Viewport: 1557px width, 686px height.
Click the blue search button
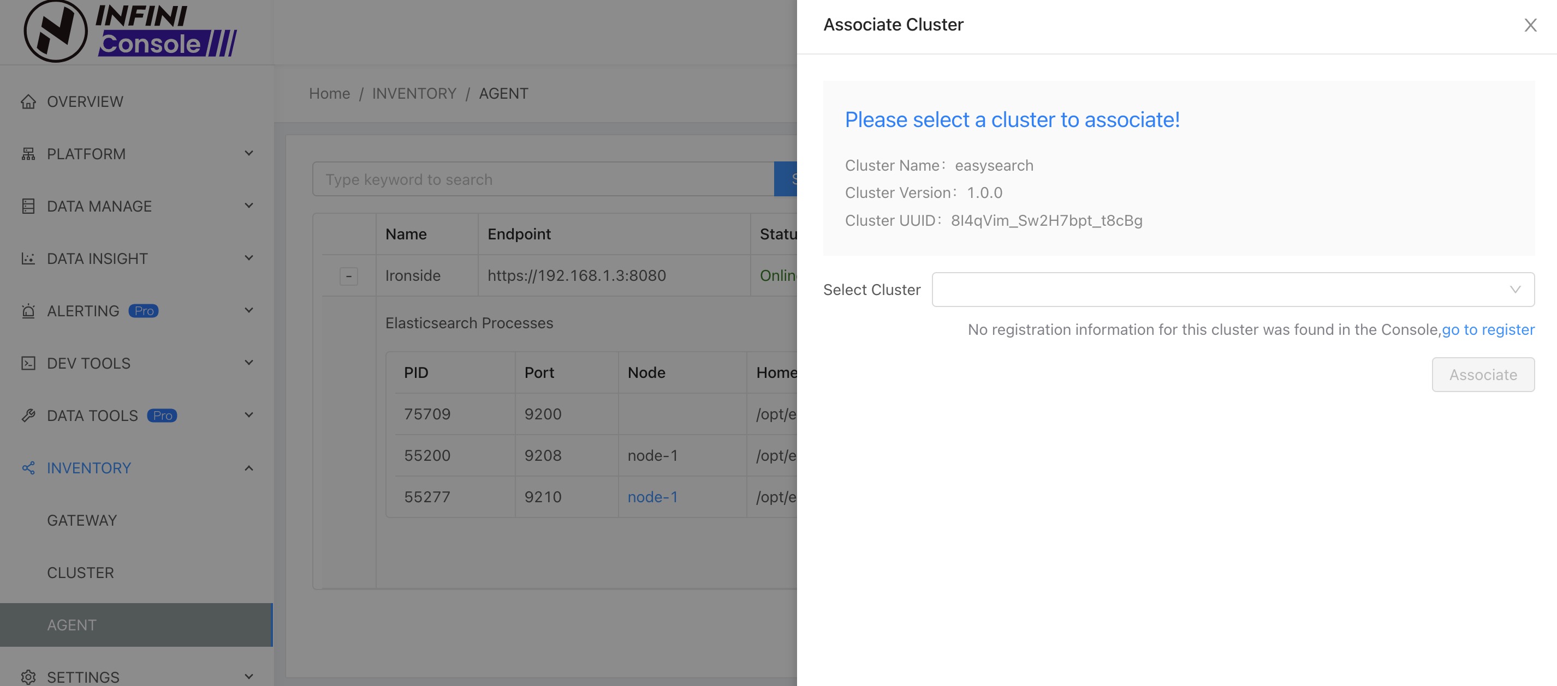(786, 179)
